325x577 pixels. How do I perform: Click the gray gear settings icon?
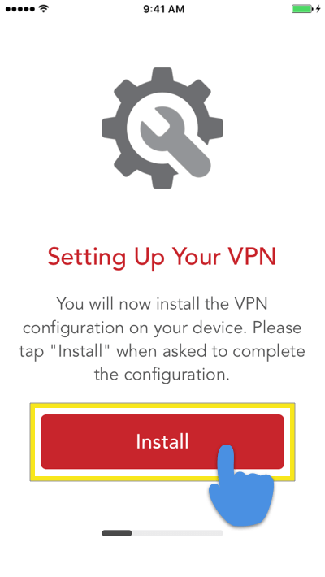coord(162,128)
